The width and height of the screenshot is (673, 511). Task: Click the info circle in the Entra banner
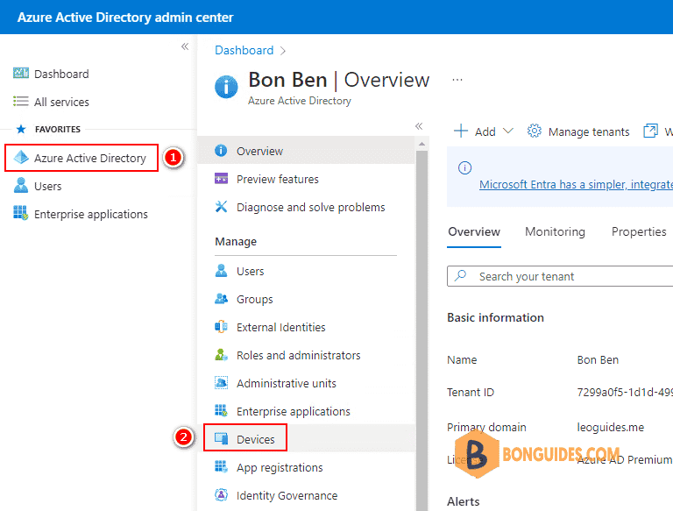click(x=464, y=167)
